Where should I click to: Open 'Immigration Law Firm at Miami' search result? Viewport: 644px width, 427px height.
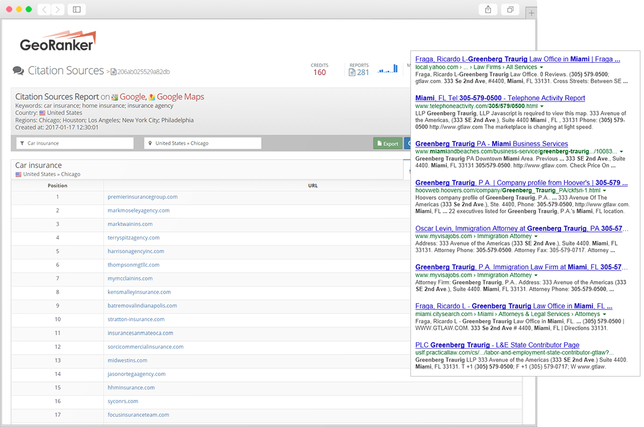point(521,267)
